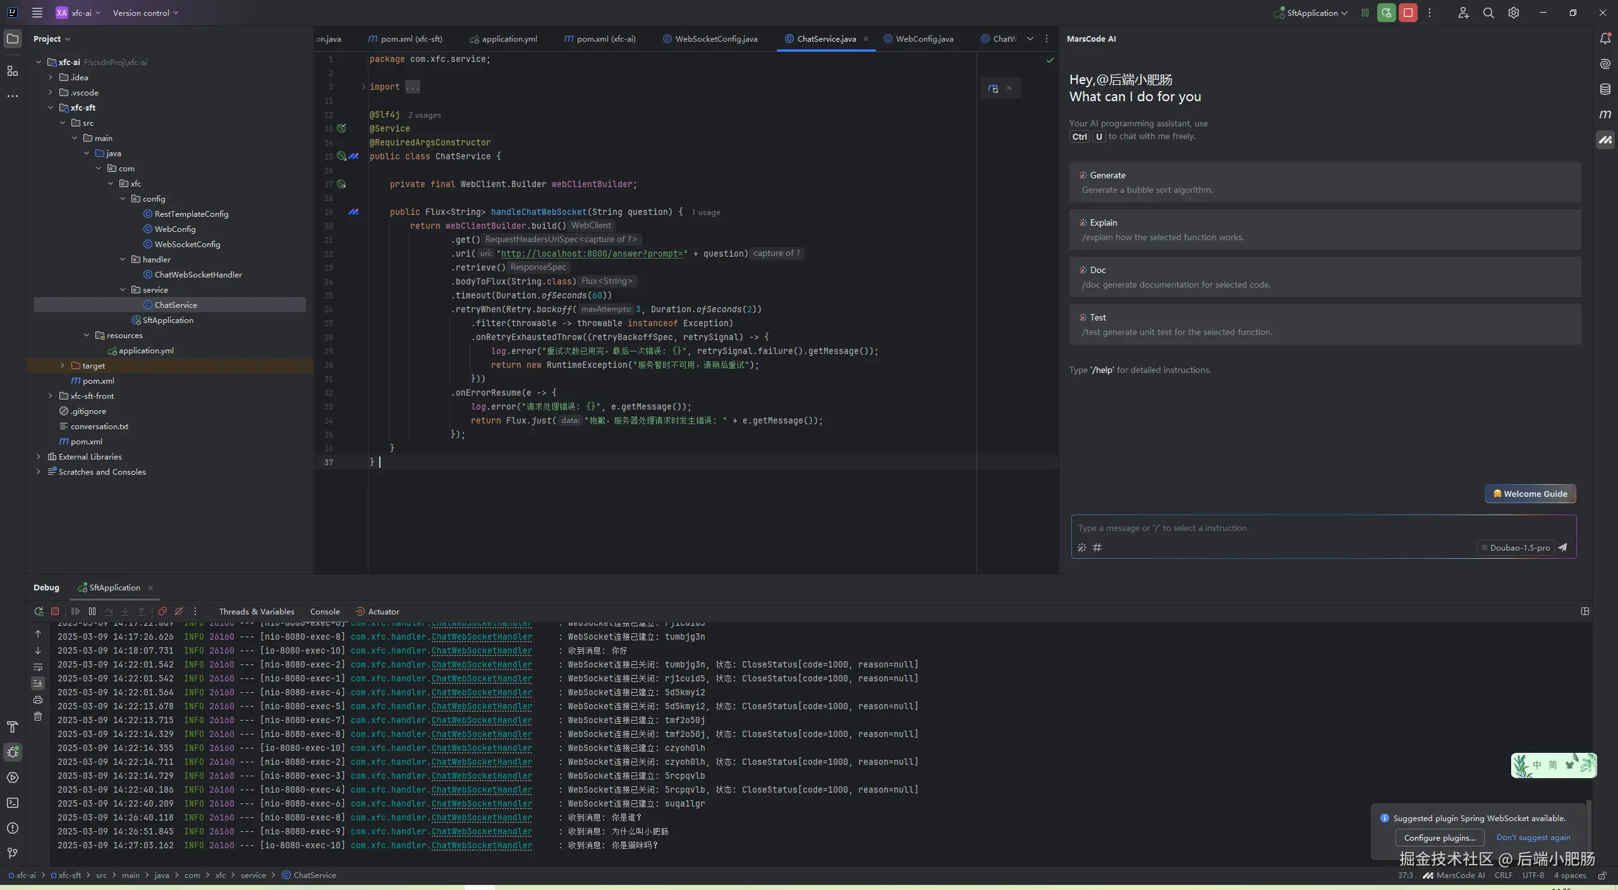1618x890 pixels.
Task: Toggle Soft-Wrap in console sidebar
Action: [x=38, y=667]
